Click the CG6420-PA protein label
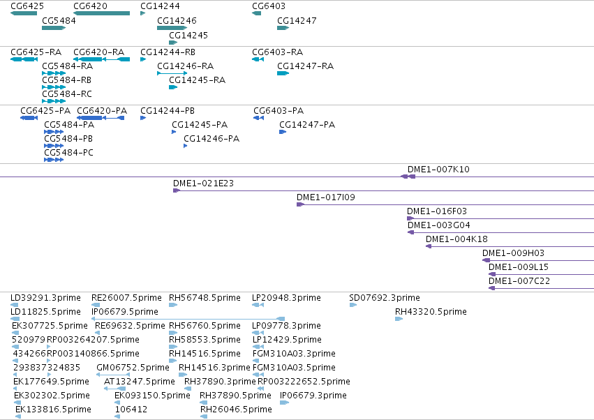The height and width of the screenshot is (420, 594). point(102,111)
